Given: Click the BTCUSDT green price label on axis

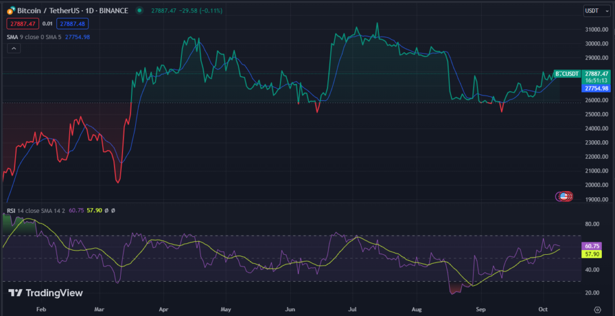Looking at the screenshot, I should click(567, 74).
